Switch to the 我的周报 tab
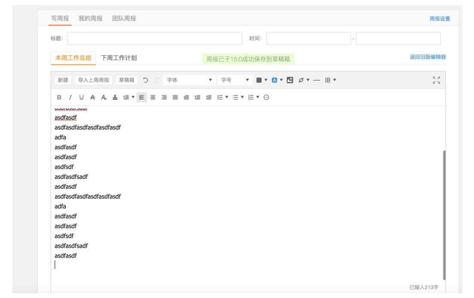This screenshot has width=474, height=298. [x=90, y=18]
